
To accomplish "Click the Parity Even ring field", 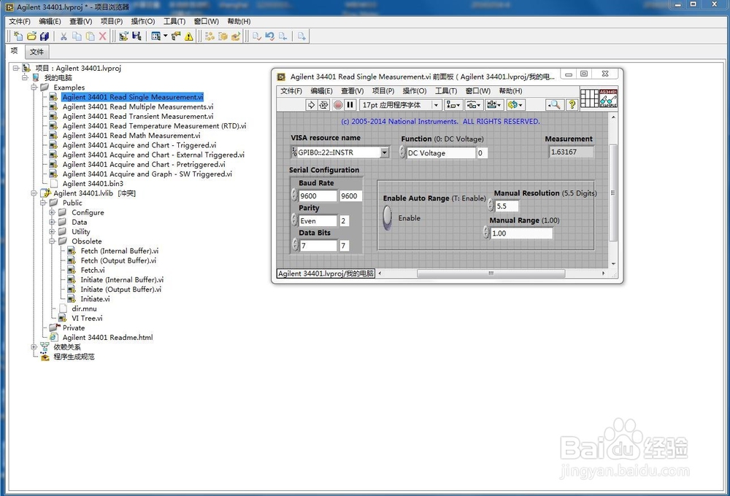I will (x=318, y=220).
